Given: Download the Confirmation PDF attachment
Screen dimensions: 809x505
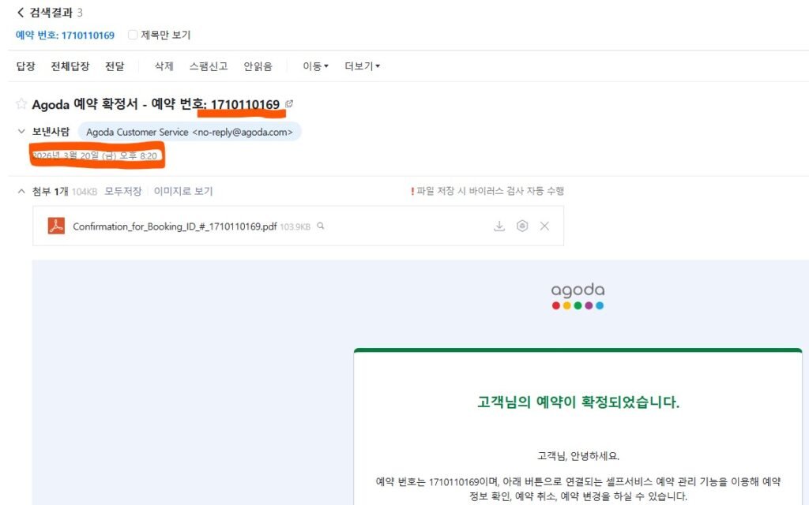Looking at the screenshot, I should point(499,226).
